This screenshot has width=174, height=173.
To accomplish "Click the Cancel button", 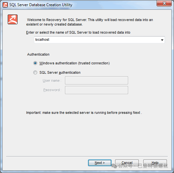I will coord(127,163).
